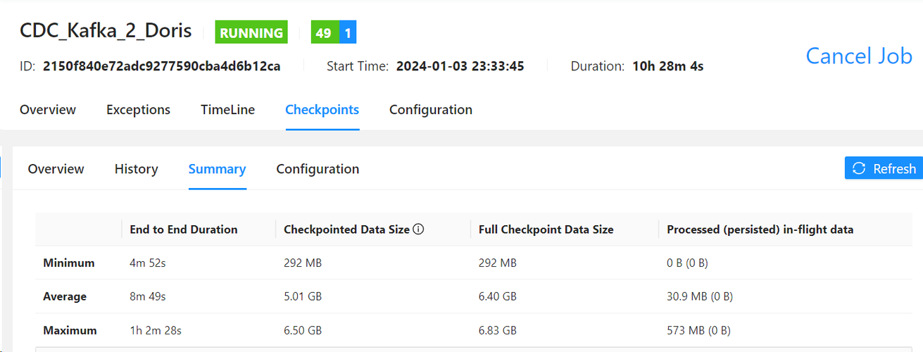Click the Cancel Job link

click(x=858, y=56)
